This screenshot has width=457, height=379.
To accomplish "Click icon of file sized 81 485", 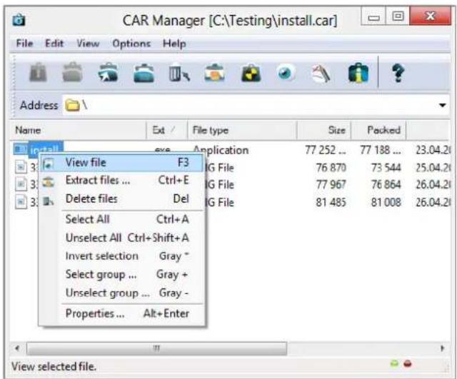I will point(21,202).
